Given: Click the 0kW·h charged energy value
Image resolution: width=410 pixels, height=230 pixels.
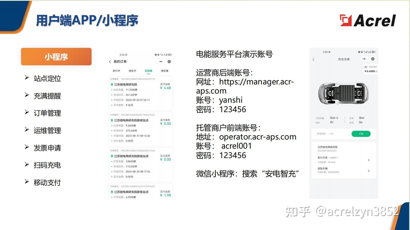Looking at the screenshot, I should (x=334, y=118).
